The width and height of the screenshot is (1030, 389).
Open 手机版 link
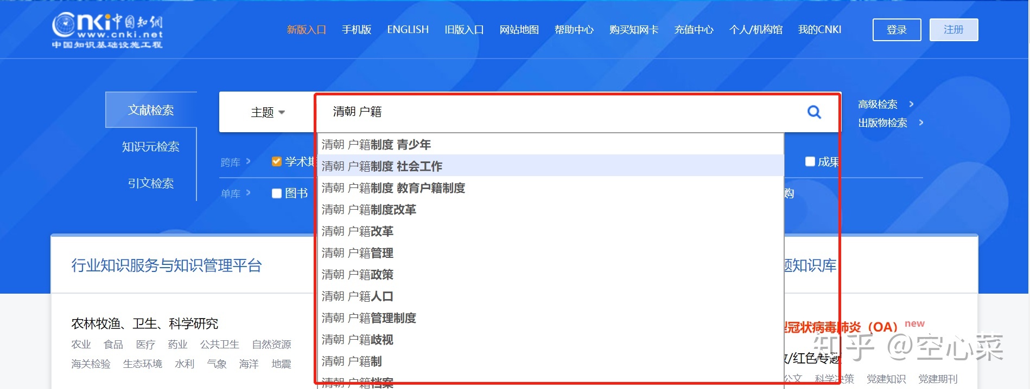point(357,30)
